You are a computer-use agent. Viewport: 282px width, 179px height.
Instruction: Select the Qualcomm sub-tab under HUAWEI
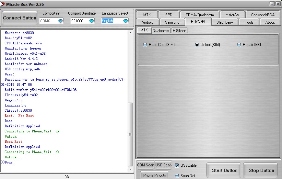161,30
